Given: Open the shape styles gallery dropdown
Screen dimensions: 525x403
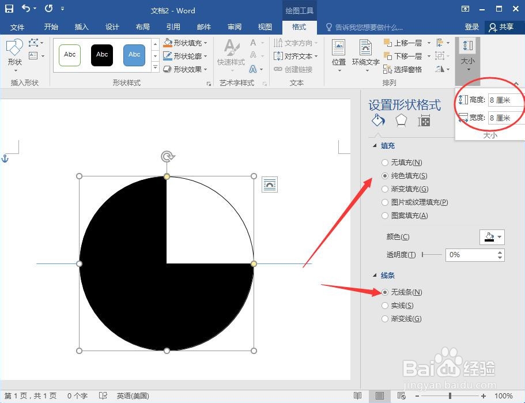Looking at the screenshot, I should 155,67.
